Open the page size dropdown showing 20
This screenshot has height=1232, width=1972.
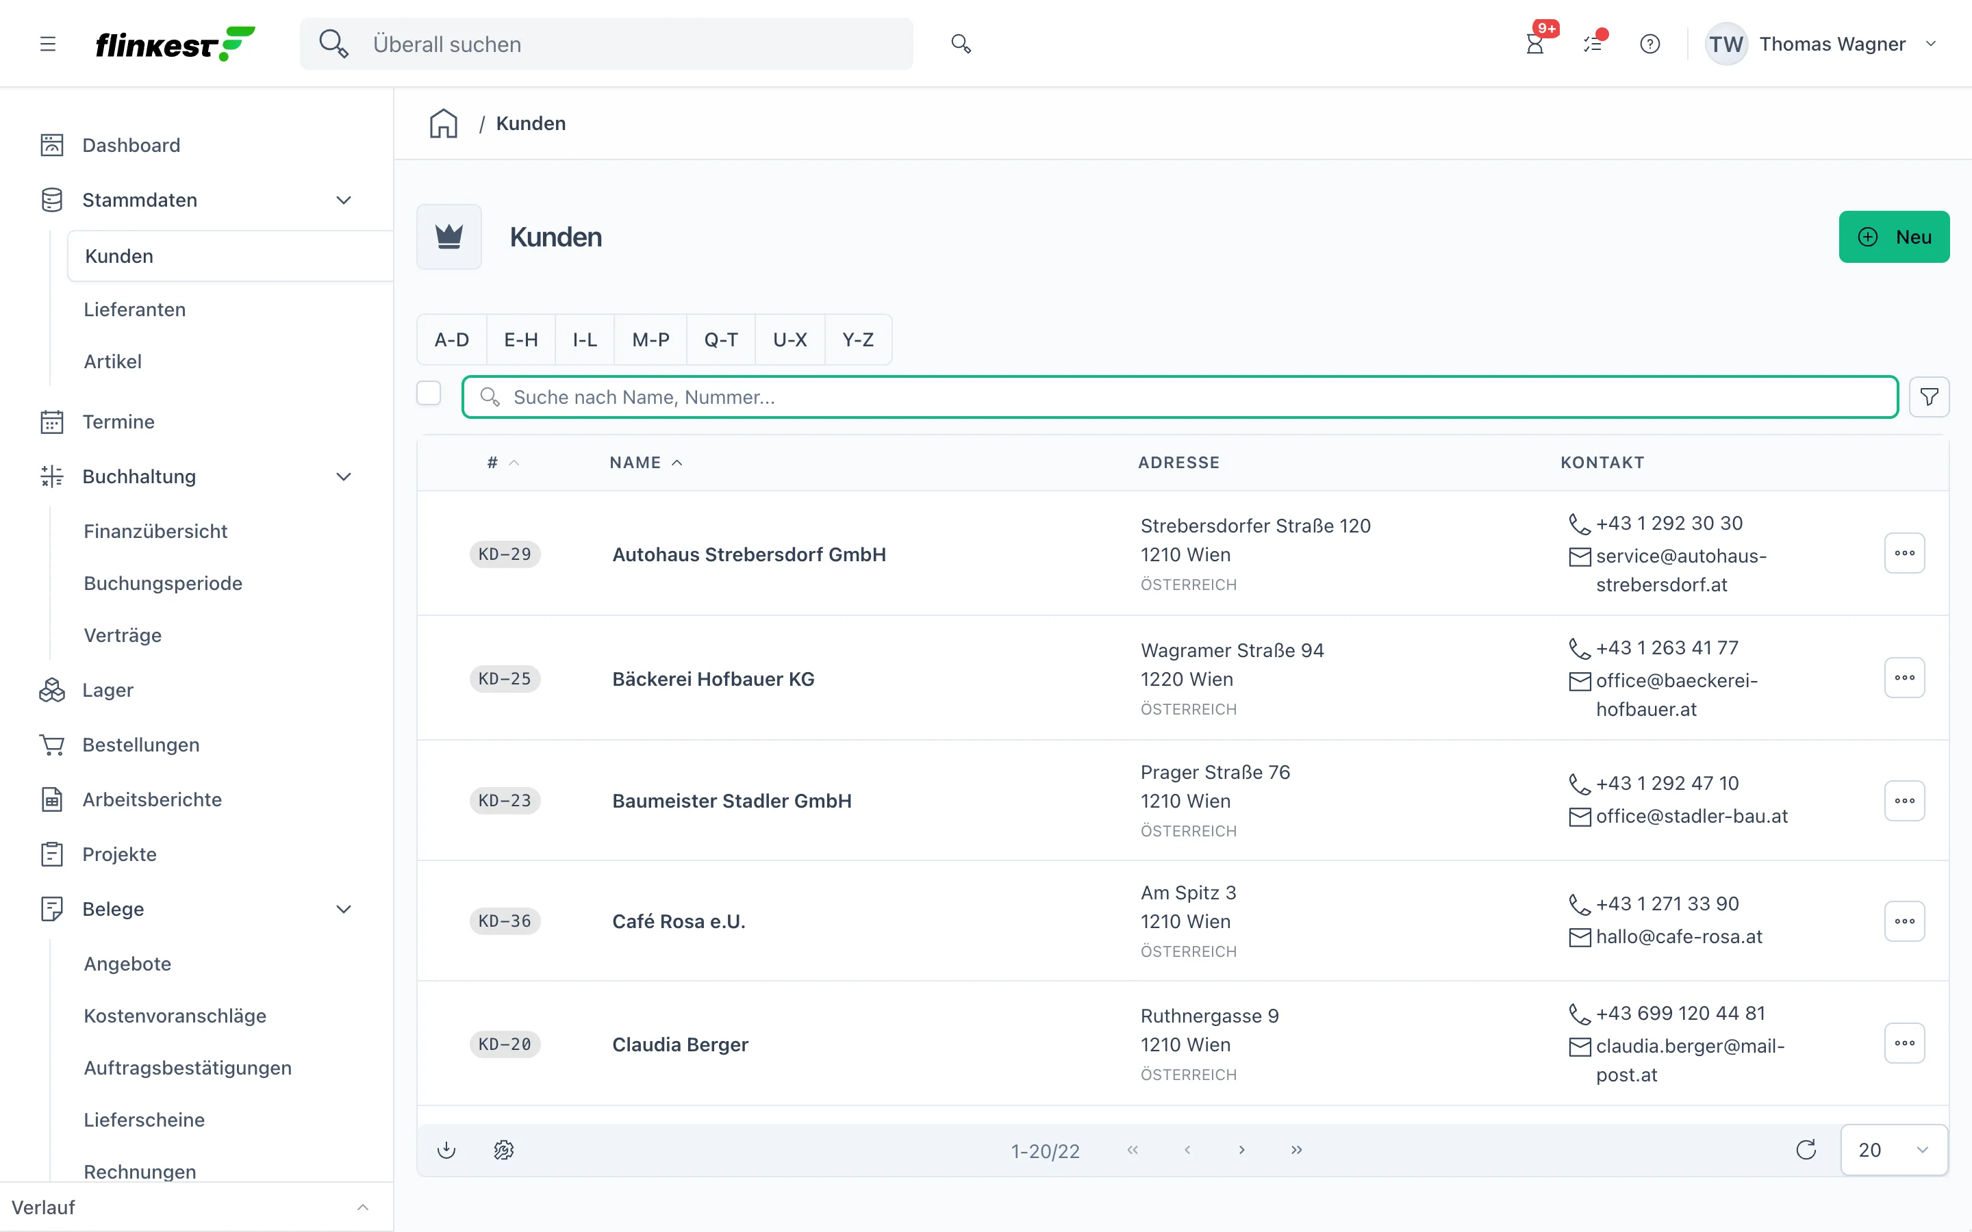coord(1894,1150)
